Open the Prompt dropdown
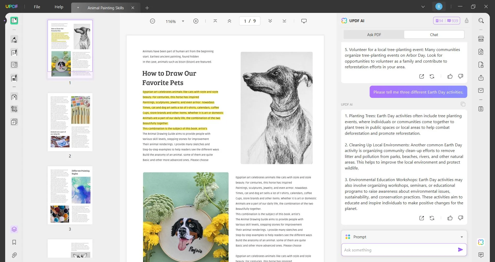The height and width of the screenshot is (262, 495). [461, 237]
